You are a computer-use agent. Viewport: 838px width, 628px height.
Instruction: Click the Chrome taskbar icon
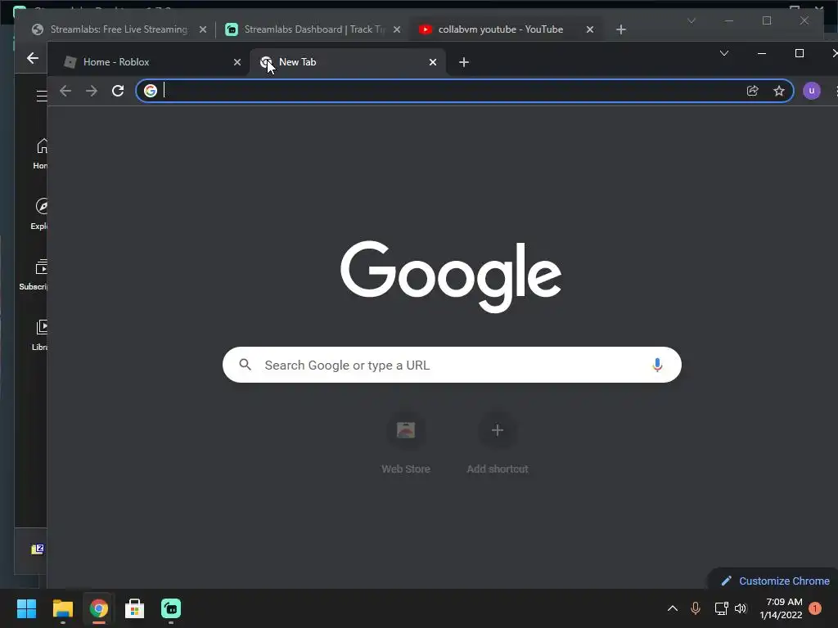(x=98, y=608)
